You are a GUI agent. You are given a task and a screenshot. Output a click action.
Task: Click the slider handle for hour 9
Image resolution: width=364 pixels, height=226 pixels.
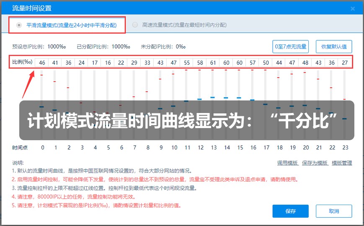160,108
